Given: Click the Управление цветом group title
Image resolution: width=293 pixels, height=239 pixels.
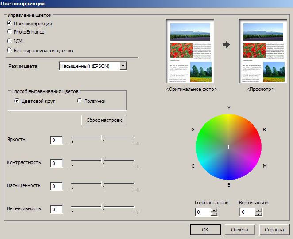Looking at the screenshot, I should pyautogui.click(x=30, y=15).
